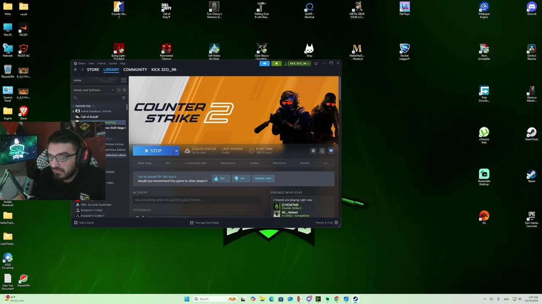Open KICK 3ZO_96 profile tab
542x304 pixels.
(164, 70)
